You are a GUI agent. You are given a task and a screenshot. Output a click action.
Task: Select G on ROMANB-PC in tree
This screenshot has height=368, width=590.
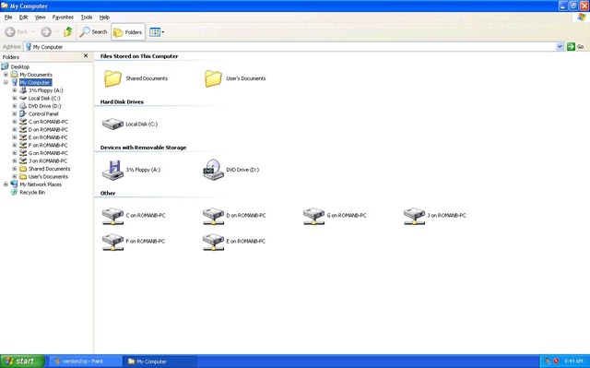(48, 153)
